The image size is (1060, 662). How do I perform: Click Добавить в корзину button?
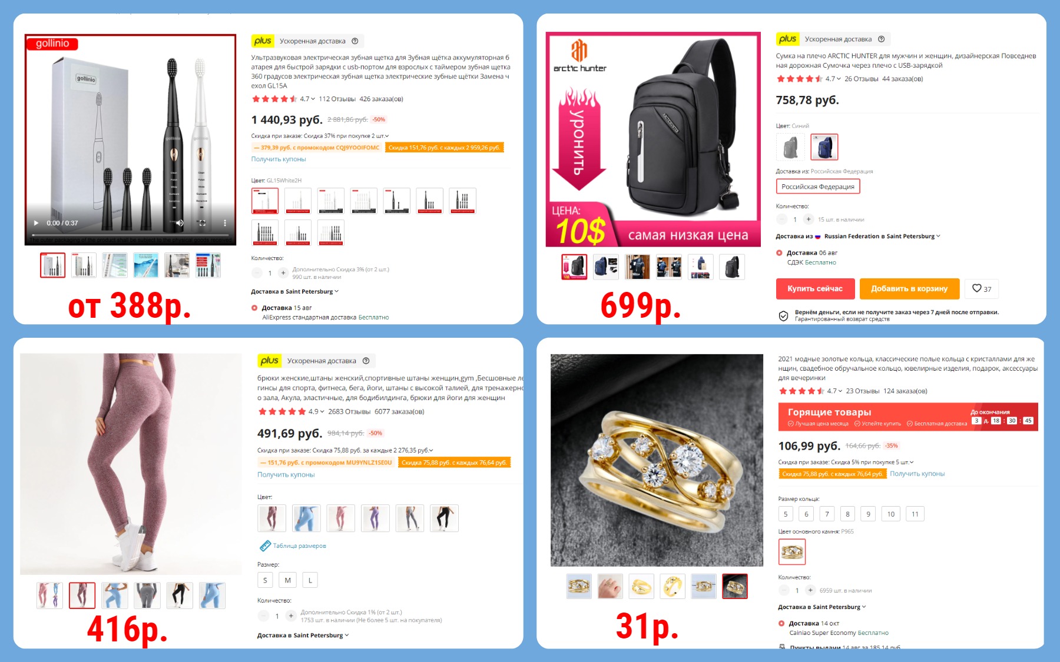pyautogui.click(x=909, y=288)
